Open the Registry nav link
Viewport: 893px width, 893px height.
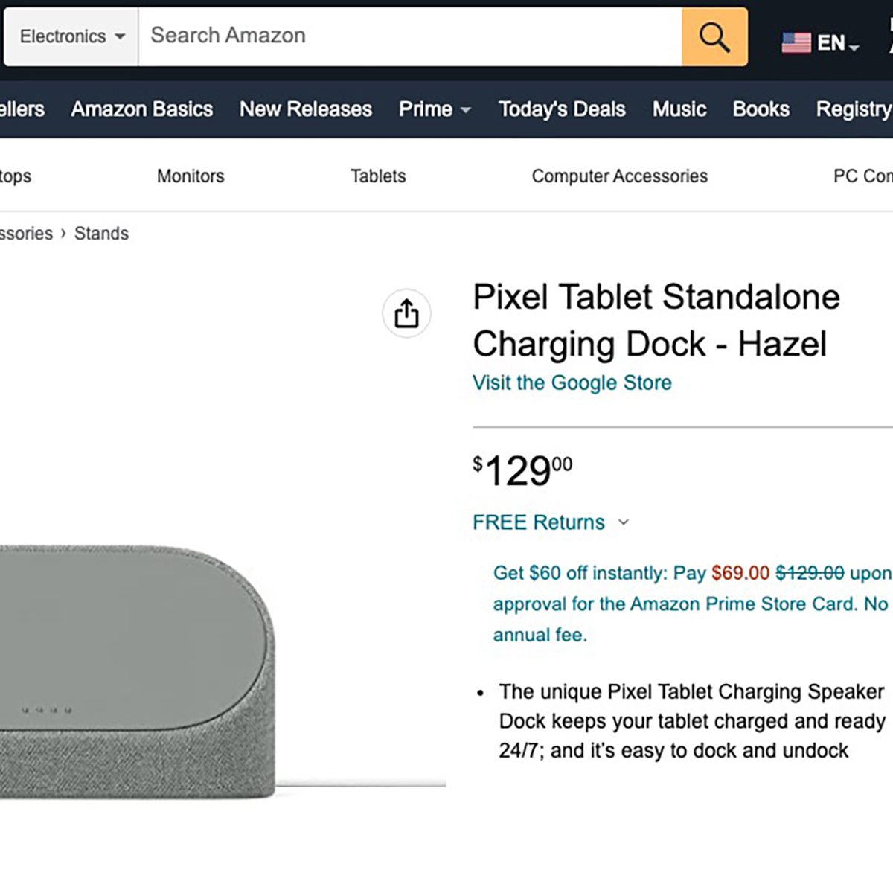(x=854, y=109)
